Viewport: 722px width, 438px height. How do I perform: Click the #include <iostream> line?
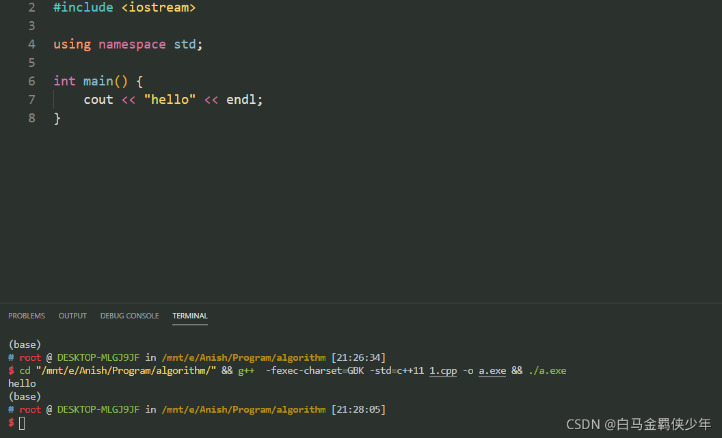point(124,8)
